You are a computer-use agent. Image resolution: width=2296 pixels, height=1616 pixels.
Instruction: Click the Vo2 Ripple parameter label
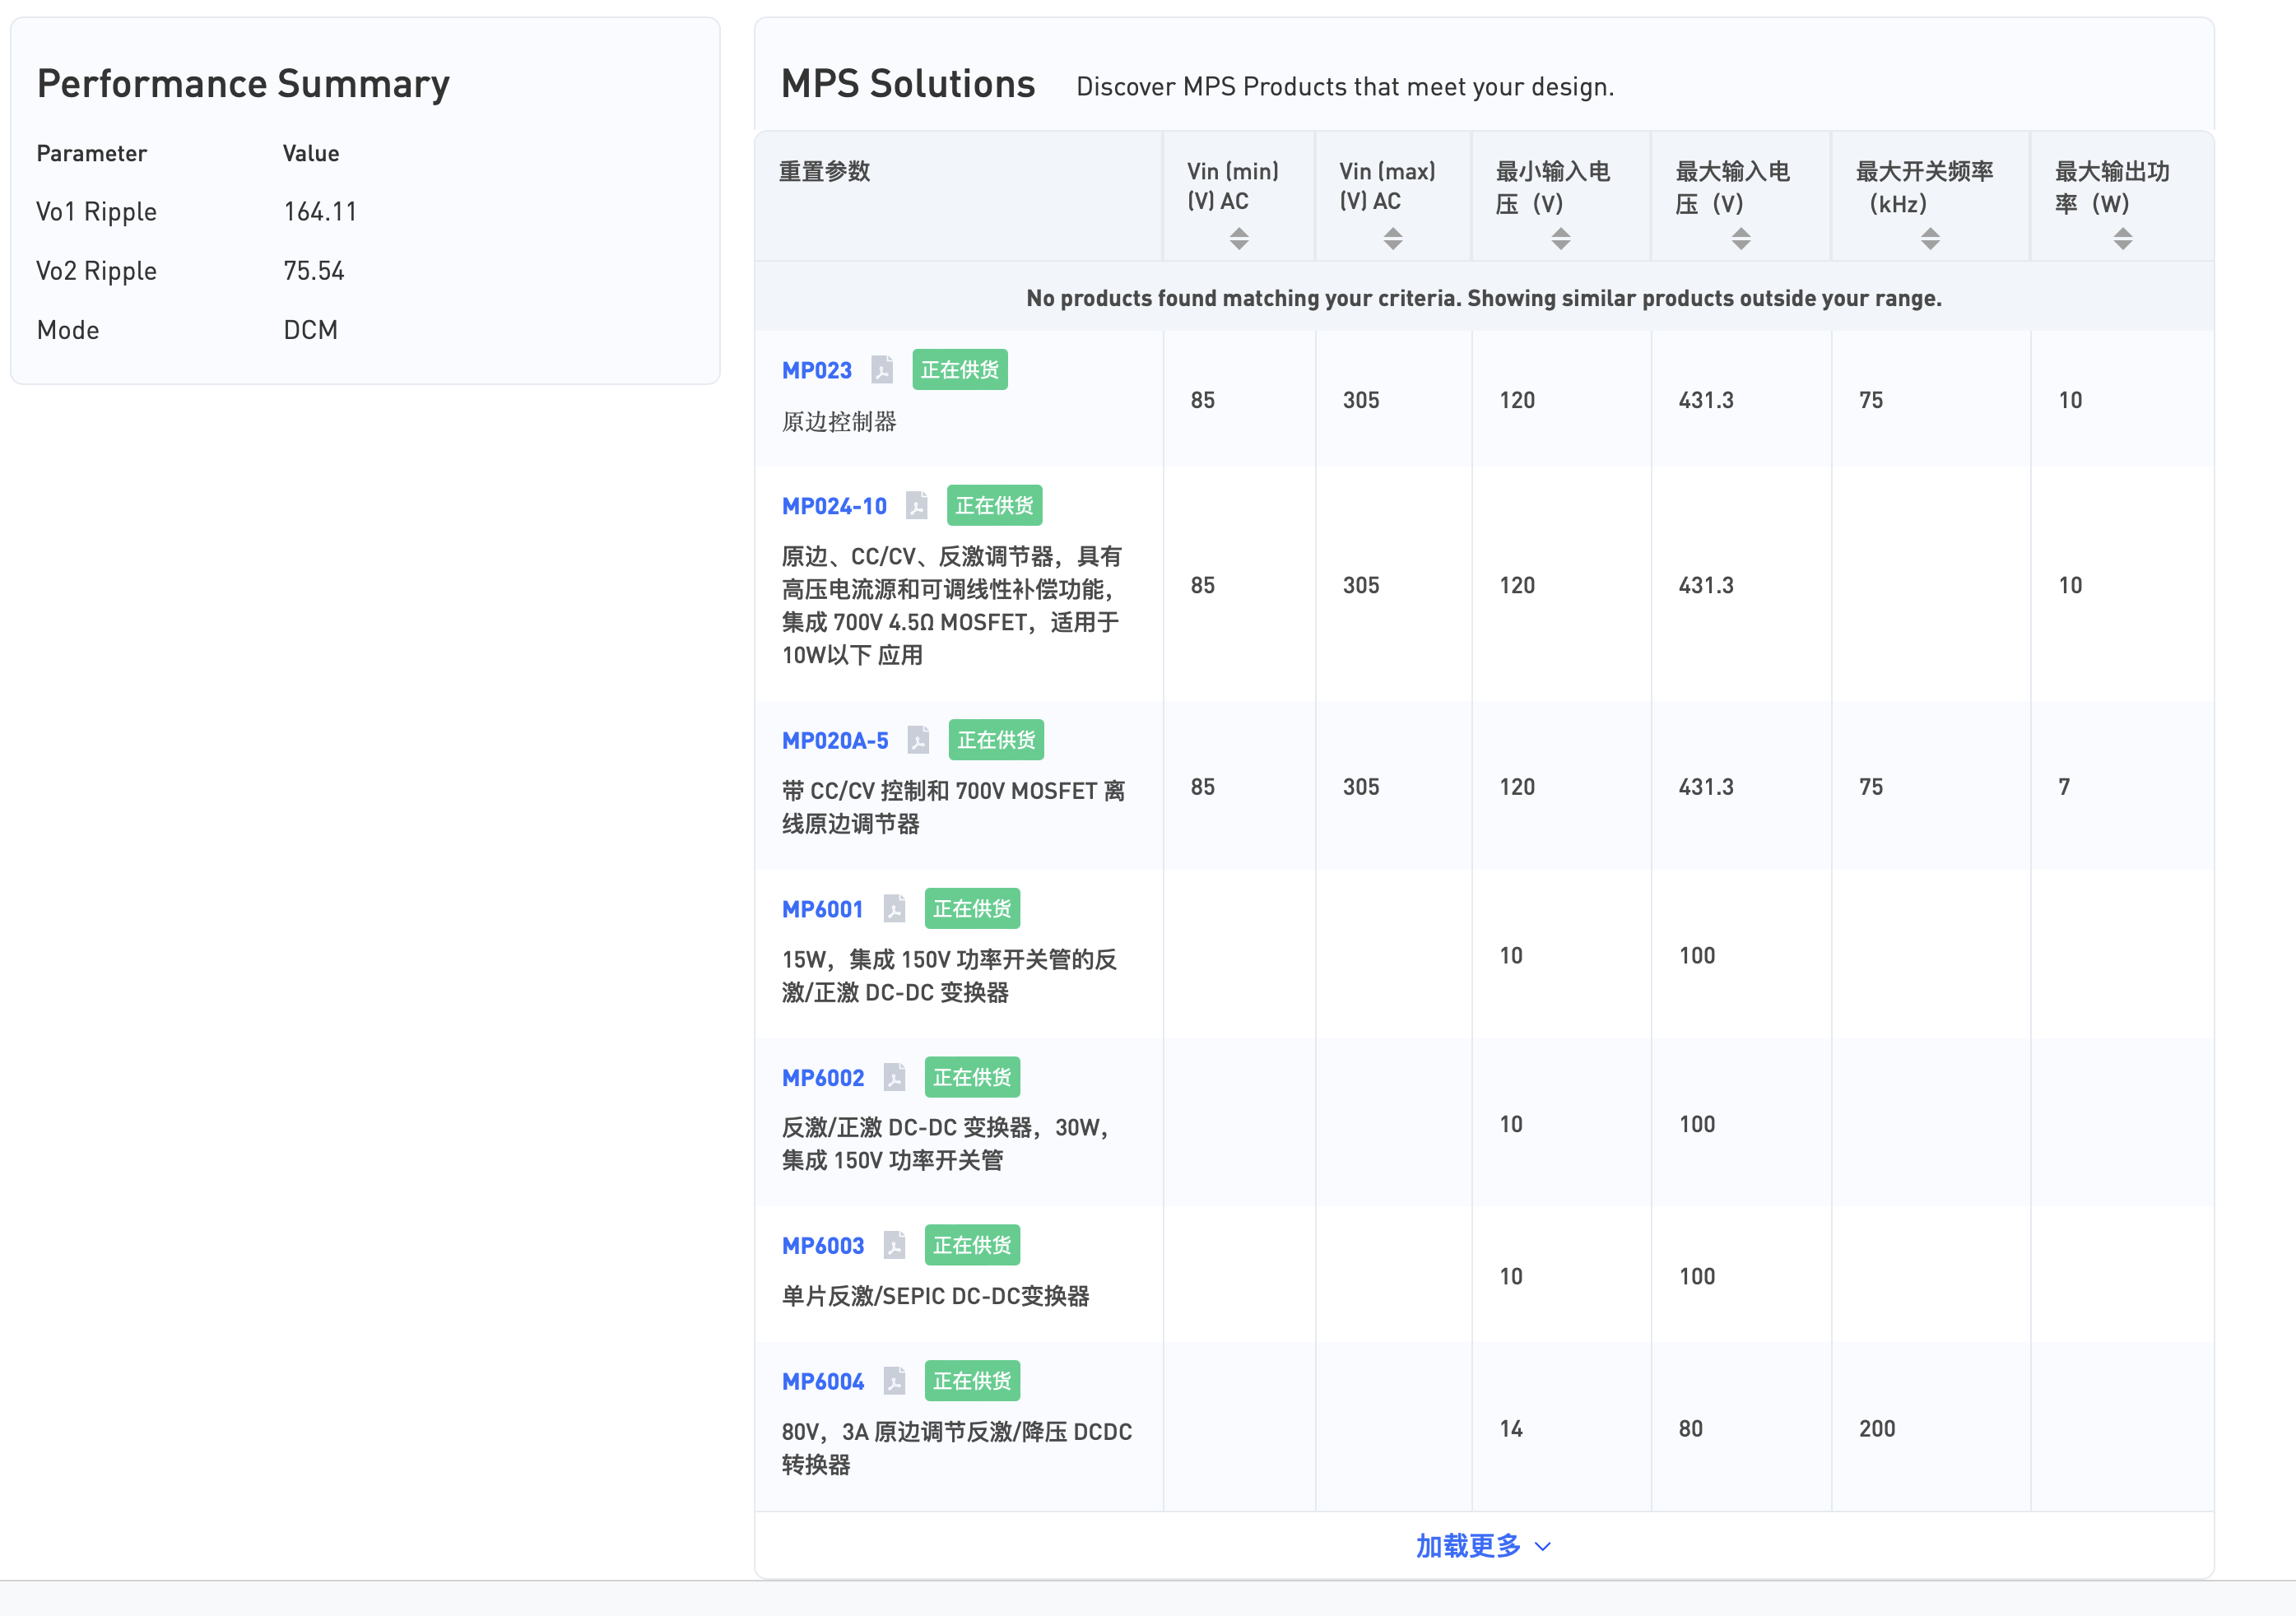click(x=96, y=271)
